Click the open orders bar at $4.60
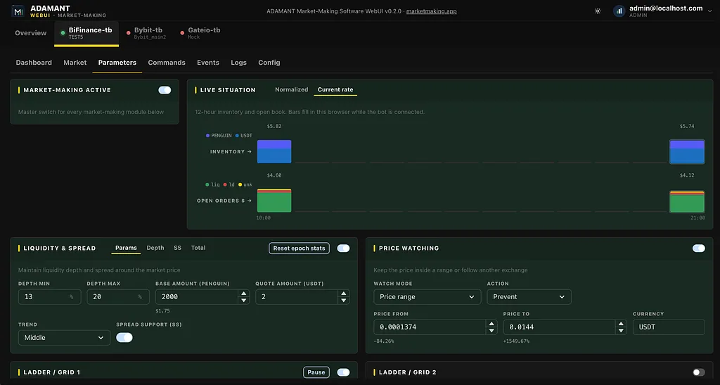This screenshot has height=385, width=720. pos(274,201)
